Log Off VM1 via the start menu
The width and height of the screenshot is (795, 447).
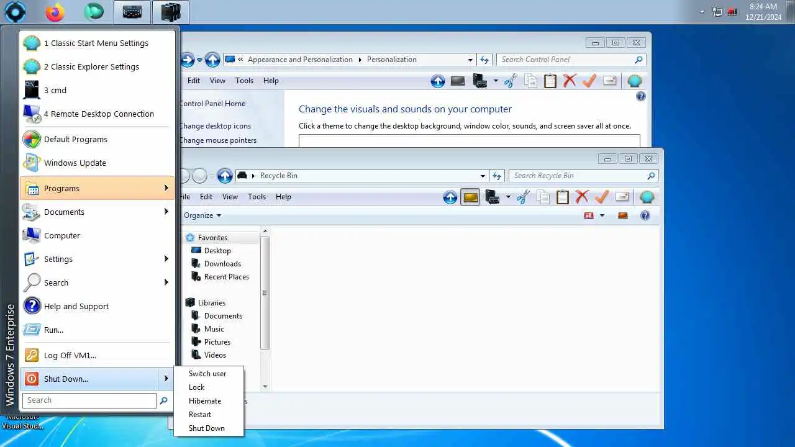pos(98,355)
